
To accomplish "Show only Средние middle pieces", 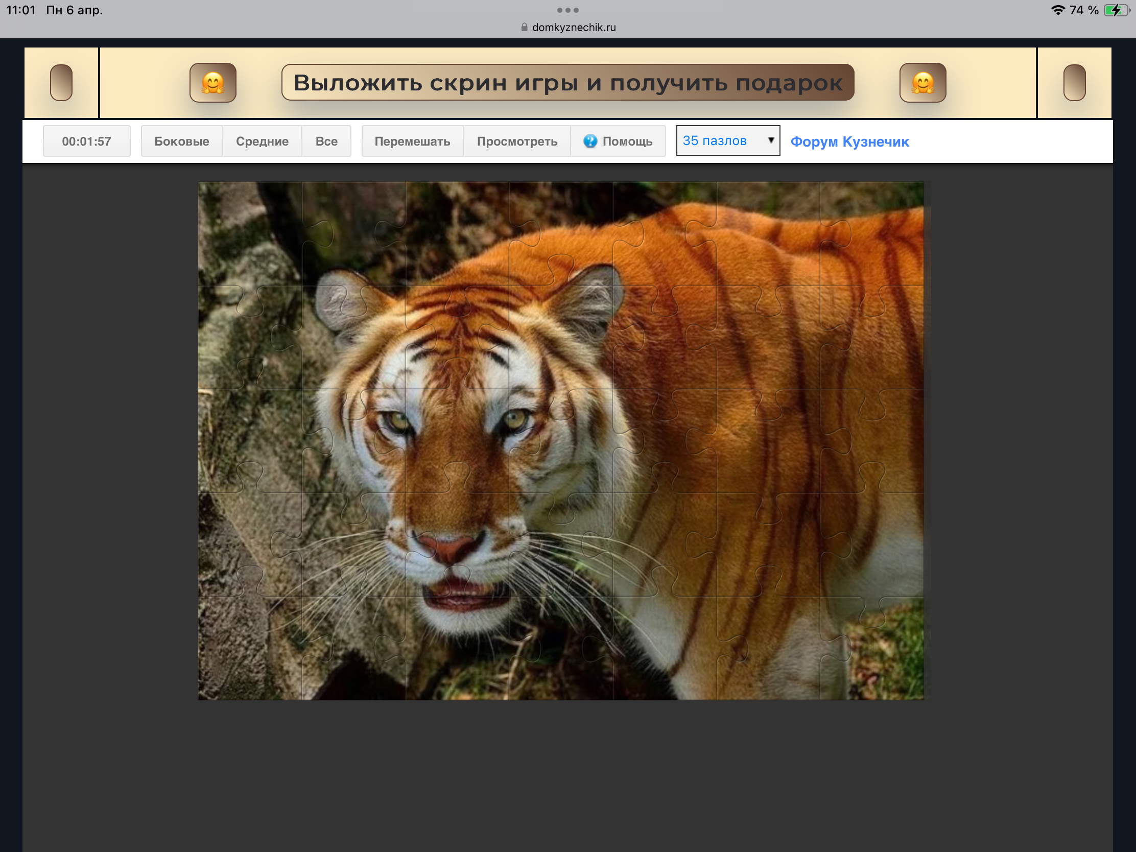I will pos(262,141).
